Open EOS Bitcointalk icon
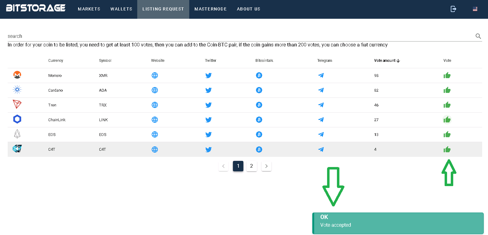 259,134
